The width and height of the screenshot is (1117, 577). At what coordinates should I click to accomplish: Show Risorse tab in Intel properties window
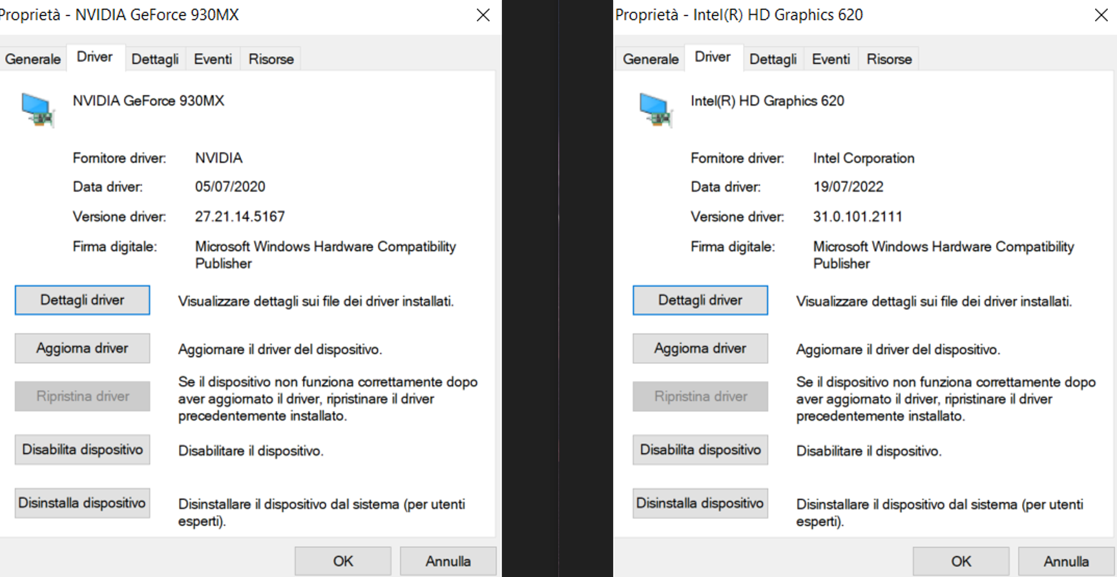pyautogui.click(x=889, y=59)
